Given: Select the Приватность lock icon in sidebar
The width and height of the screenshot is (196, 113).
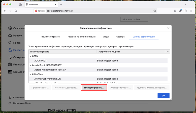Looking at the screenshot, I should coord(10,50).
